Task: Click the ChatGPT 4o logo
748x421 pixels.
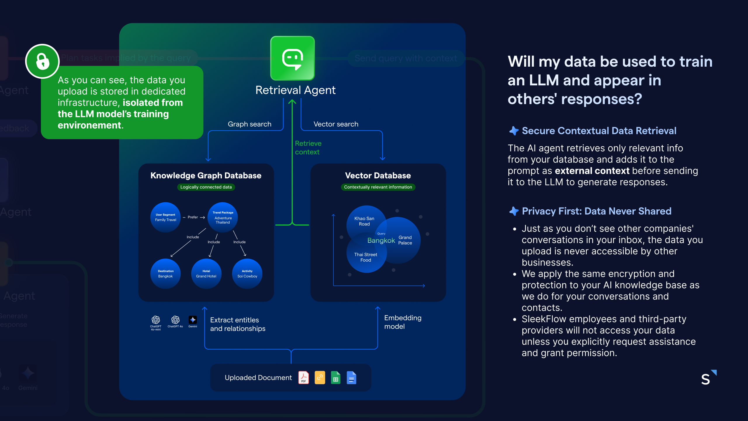Action: (175, 320)
